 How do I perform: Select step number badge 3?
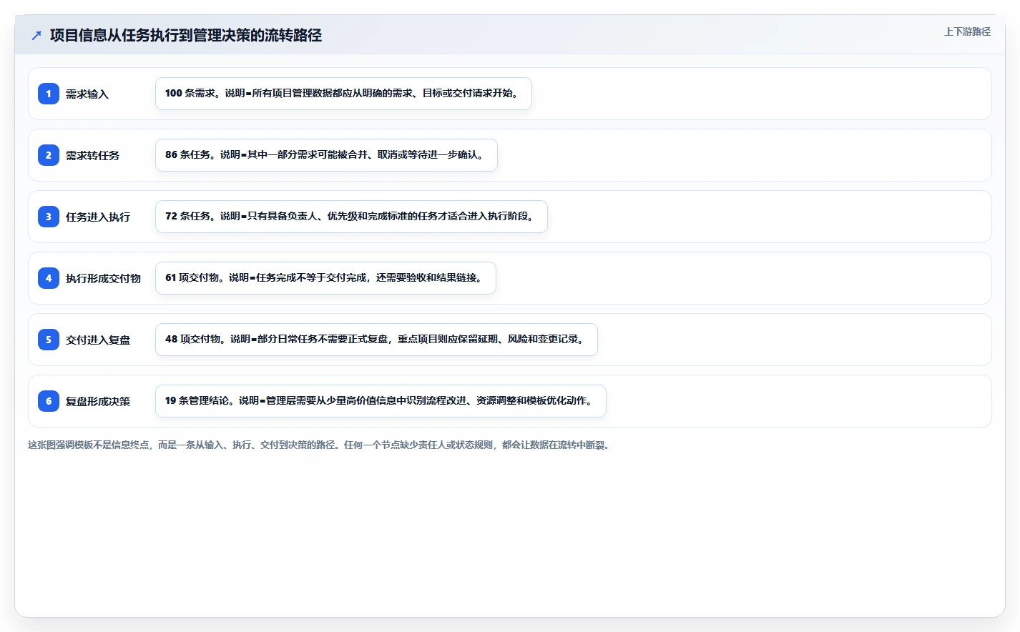(x=49, y=217)
